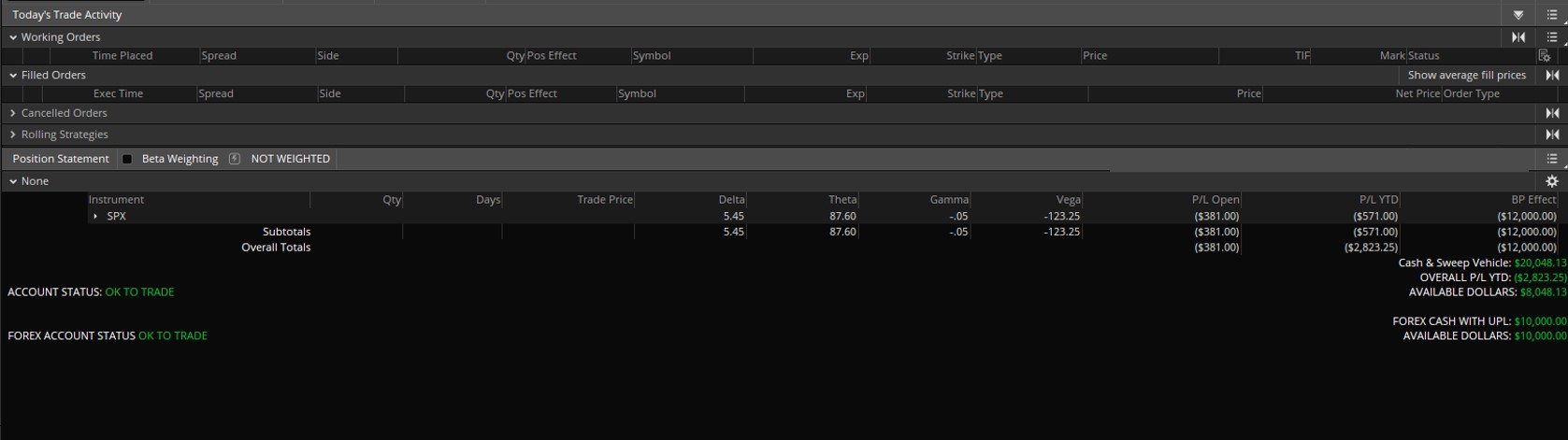Enable the Beta Weighting checkbox
This screenshot has width=1568, height=440.
click(x=127, y=159)
